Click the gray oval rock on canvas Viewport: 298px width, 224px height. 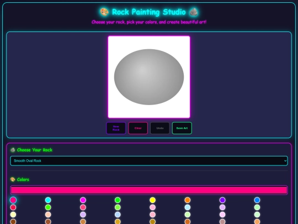pos(149,77)
